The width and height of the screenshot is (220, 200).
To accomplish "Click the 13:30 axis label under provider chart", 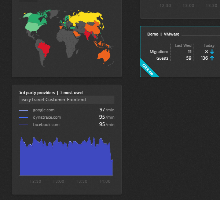I will 82,181.
